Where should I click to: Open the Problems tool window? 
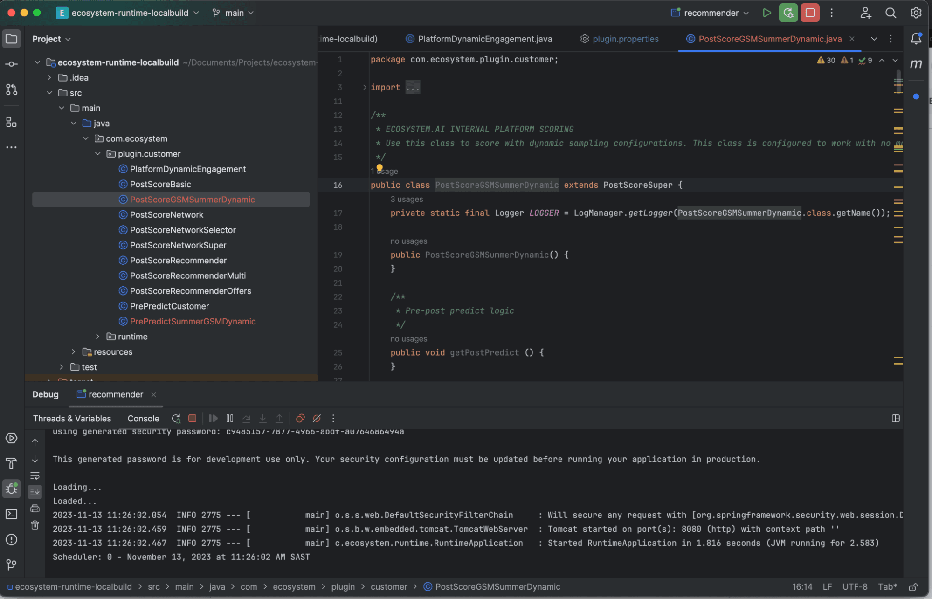pyautogui.click(x=11, y=540)
